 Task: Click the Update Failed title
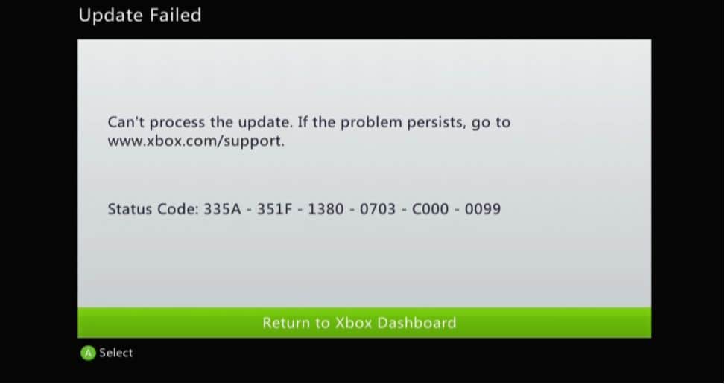point(140,15)
